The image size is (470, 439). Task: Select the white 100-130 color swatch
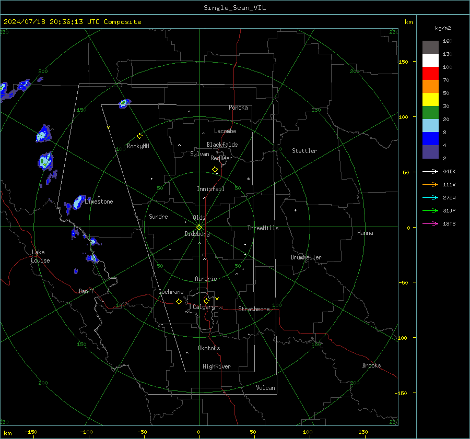(430, 61)
